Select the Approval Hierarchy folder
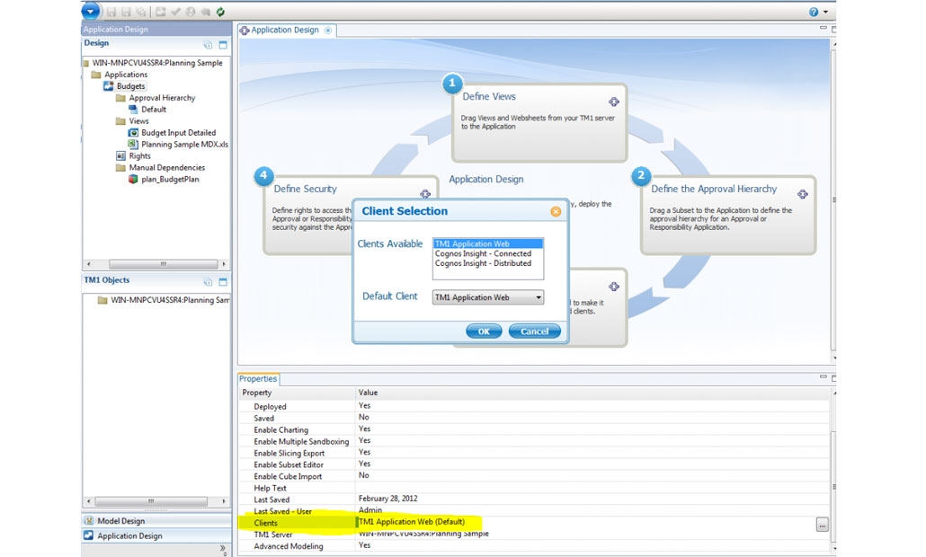The image size is (926, 557). [162, 98]
